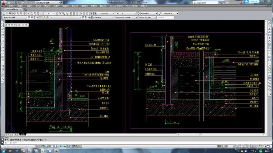Switch to the 模型 (Model) tab
The height and width of the screenshot is (153, 273).
click(17, 134)
